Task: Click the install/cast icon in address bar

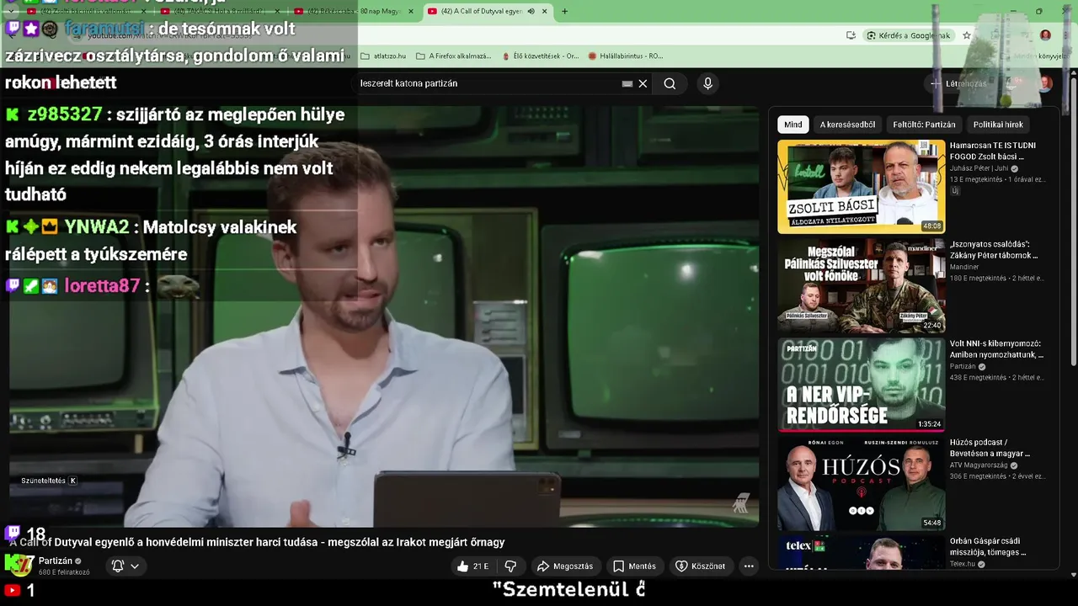Action: click(x=851, y=35)
